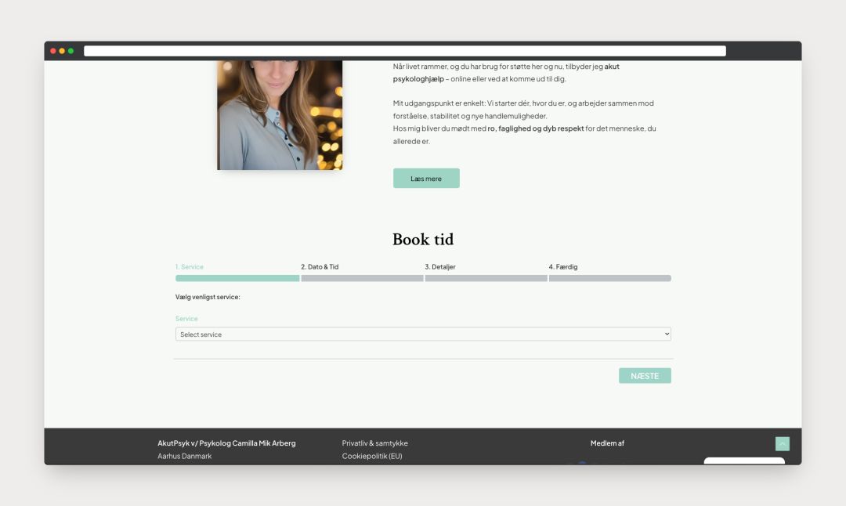Viewport: 846px width, 506px height.
Task: Open the 'Privatliv & samtykke' footer link
Action: [374, 443]
